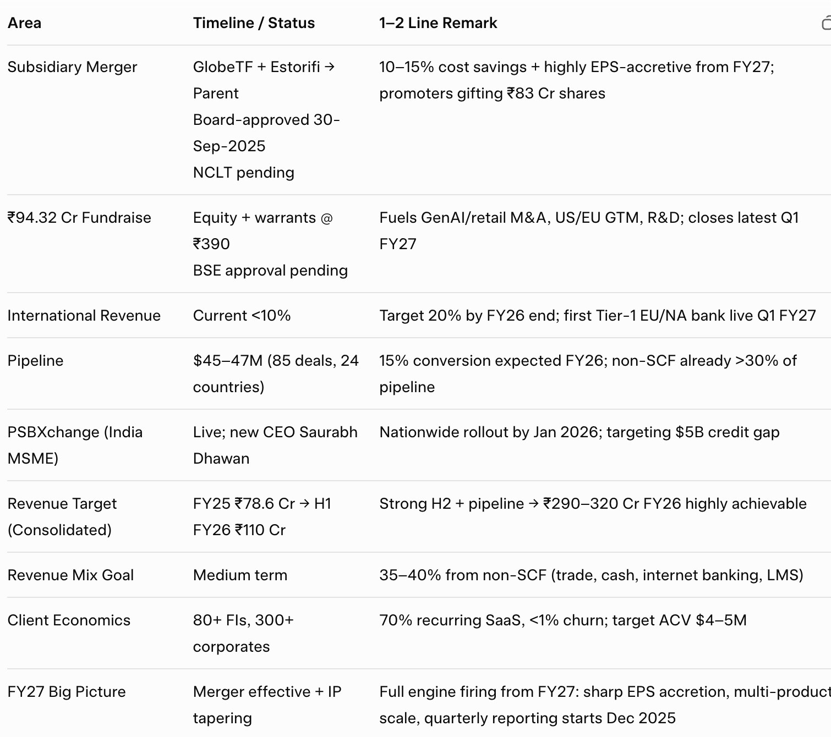The image size is (831, 737).
Task: Select the Client Economics row label
Action: click(x=69, y=620)
